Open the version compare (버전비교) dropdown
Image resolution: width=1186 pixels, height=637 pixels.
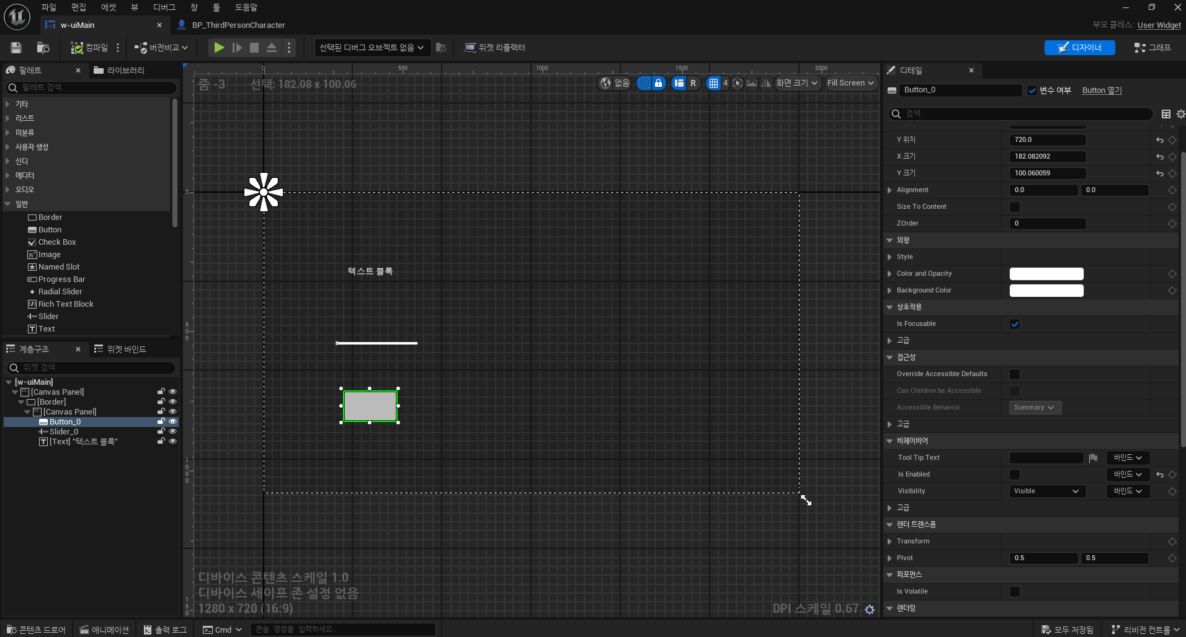[161, 48]
